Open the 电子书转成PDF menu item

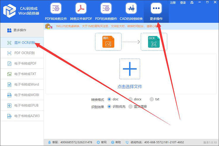tap(22, 64)
